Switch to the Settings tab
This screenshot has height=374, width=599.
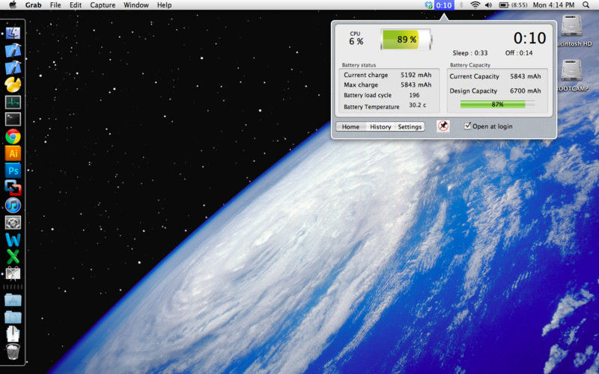click(x=410, y=126)
